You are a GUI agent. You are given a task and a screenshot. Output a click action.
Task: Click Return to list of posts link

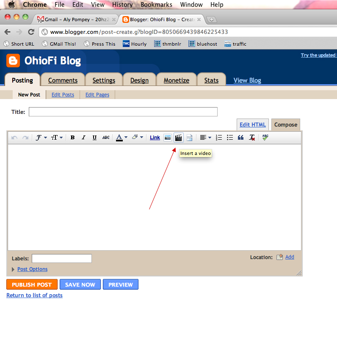pyautogui.click(x=34, y=296)
